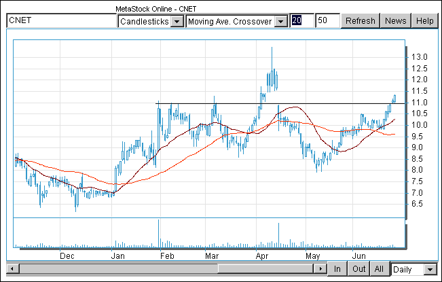Click the Apr label on the date axis
The height and width of the screenshot is (282, 442).
(262, 256)
